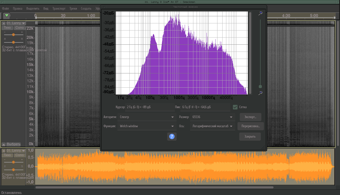Click the -48дБ label on the plot axis
Viewport: 340px width, 195px height.
click(108, 44)
